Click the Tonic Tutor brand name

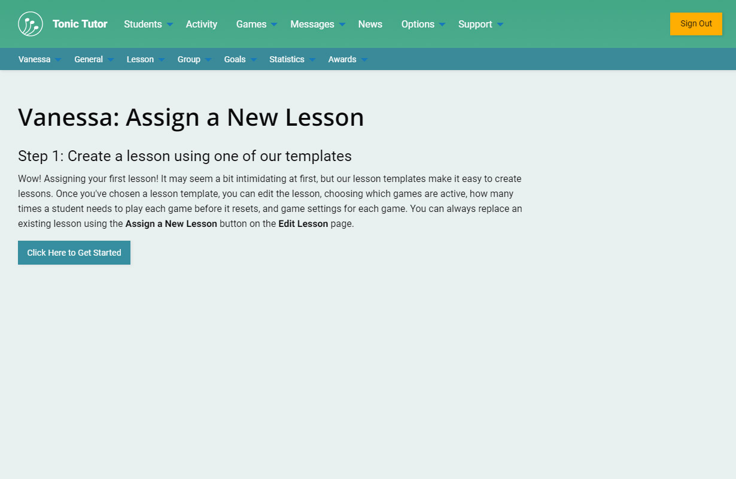click(80, 24)
